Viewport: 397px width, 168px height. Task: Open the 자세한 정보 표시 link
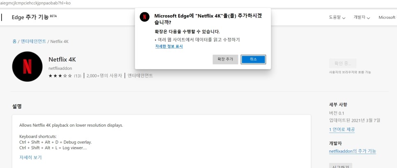pos(169,46)
